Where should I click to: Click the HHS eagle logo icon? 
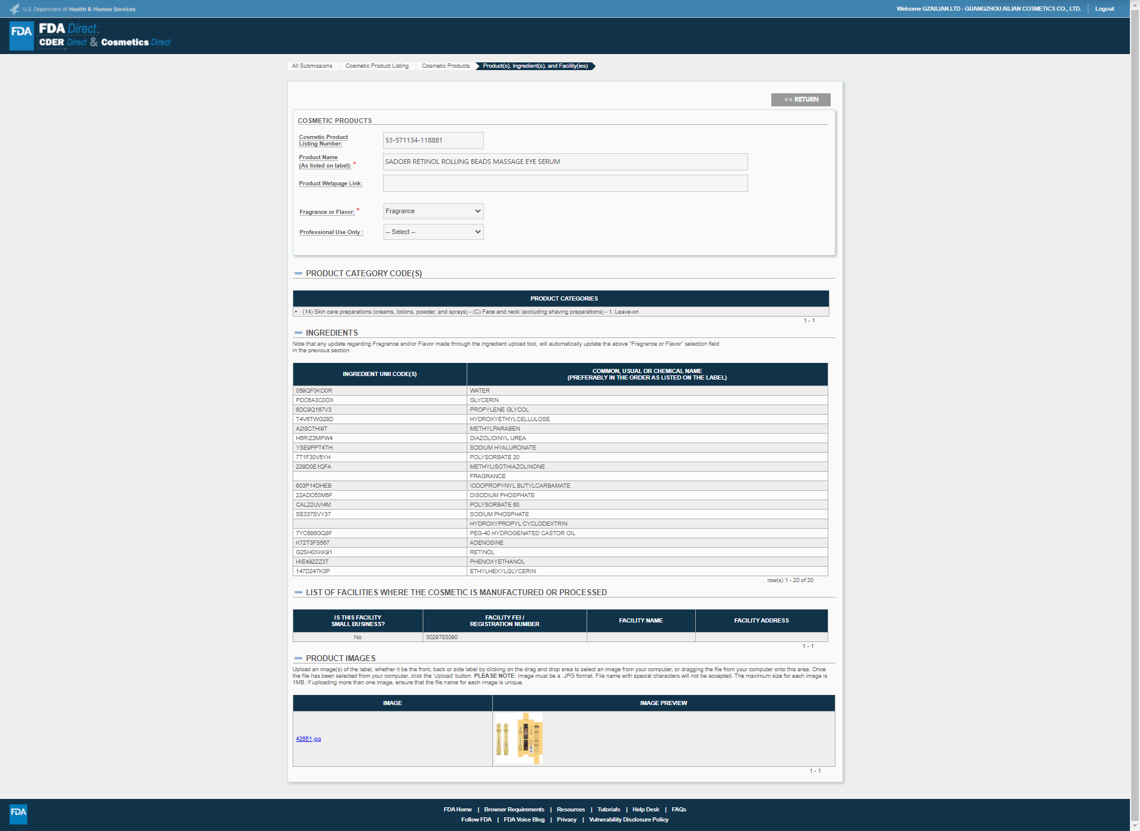pos(14,9)
